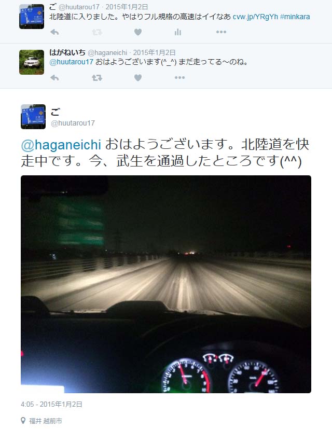The width and height of the screenshot is (332, 429).
Task: Open the 4:05 - 2015年1月2日 timestamp
Action: (x=51, y=404)
